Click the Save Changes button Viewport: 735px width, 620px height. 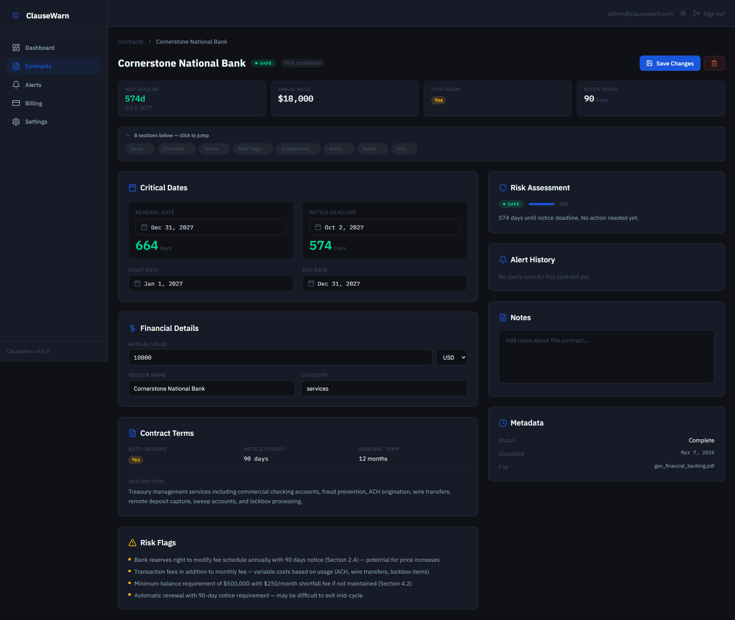tap(670, 63)
